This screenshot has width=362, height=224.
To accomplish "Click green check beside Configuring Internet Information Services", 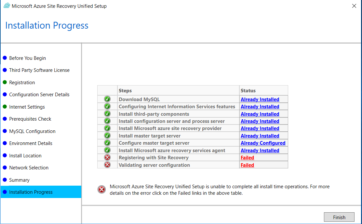I will (107, 106).
